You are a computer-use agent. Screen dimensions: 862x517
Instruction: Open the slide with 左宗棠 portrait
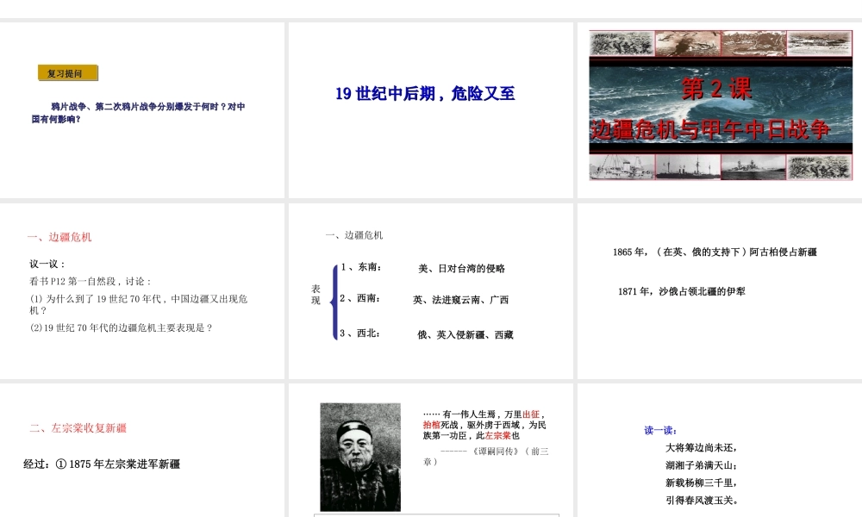[x=430, y=451]
